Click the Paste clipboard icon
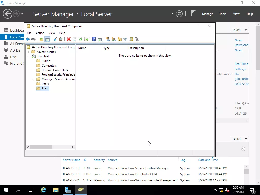 tap(61, 39)
